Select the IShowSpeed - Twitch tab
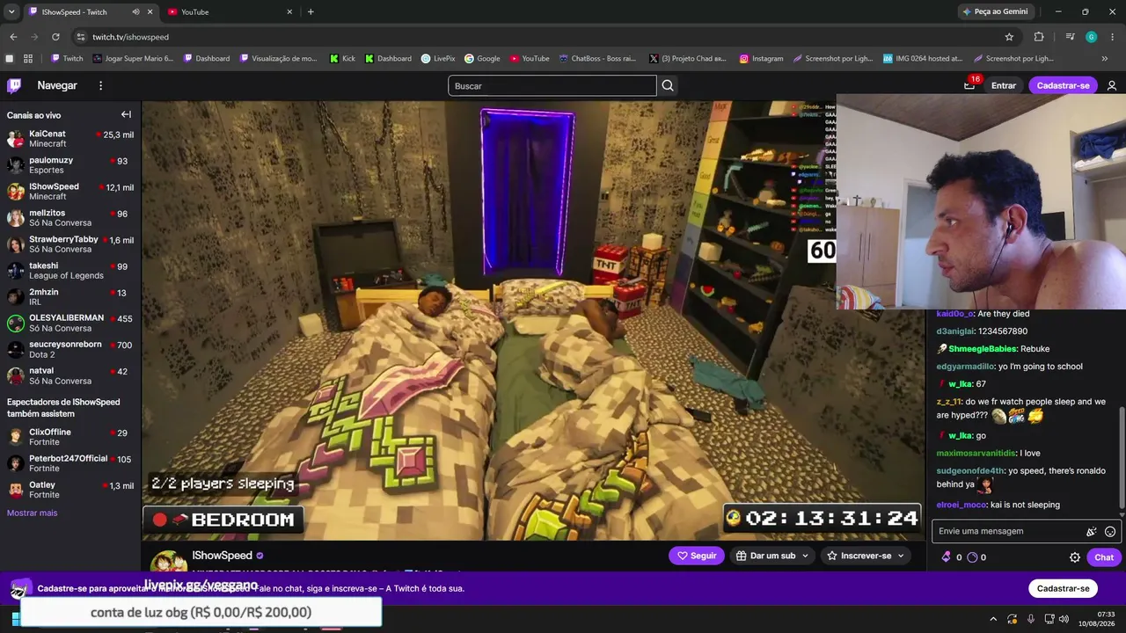 [91, 12]
